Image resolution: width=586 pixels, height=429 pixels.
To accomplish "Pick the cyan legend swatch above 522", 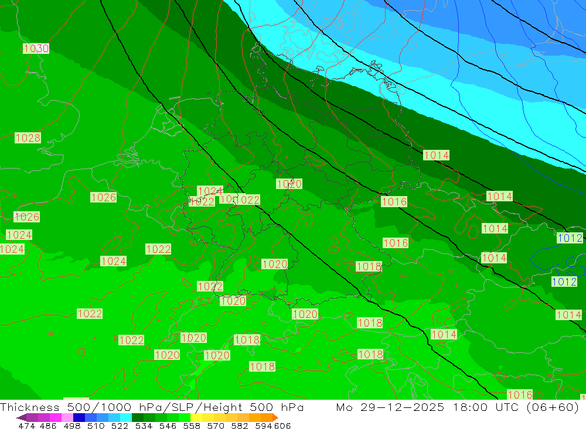I will click(x=126, y=417).
